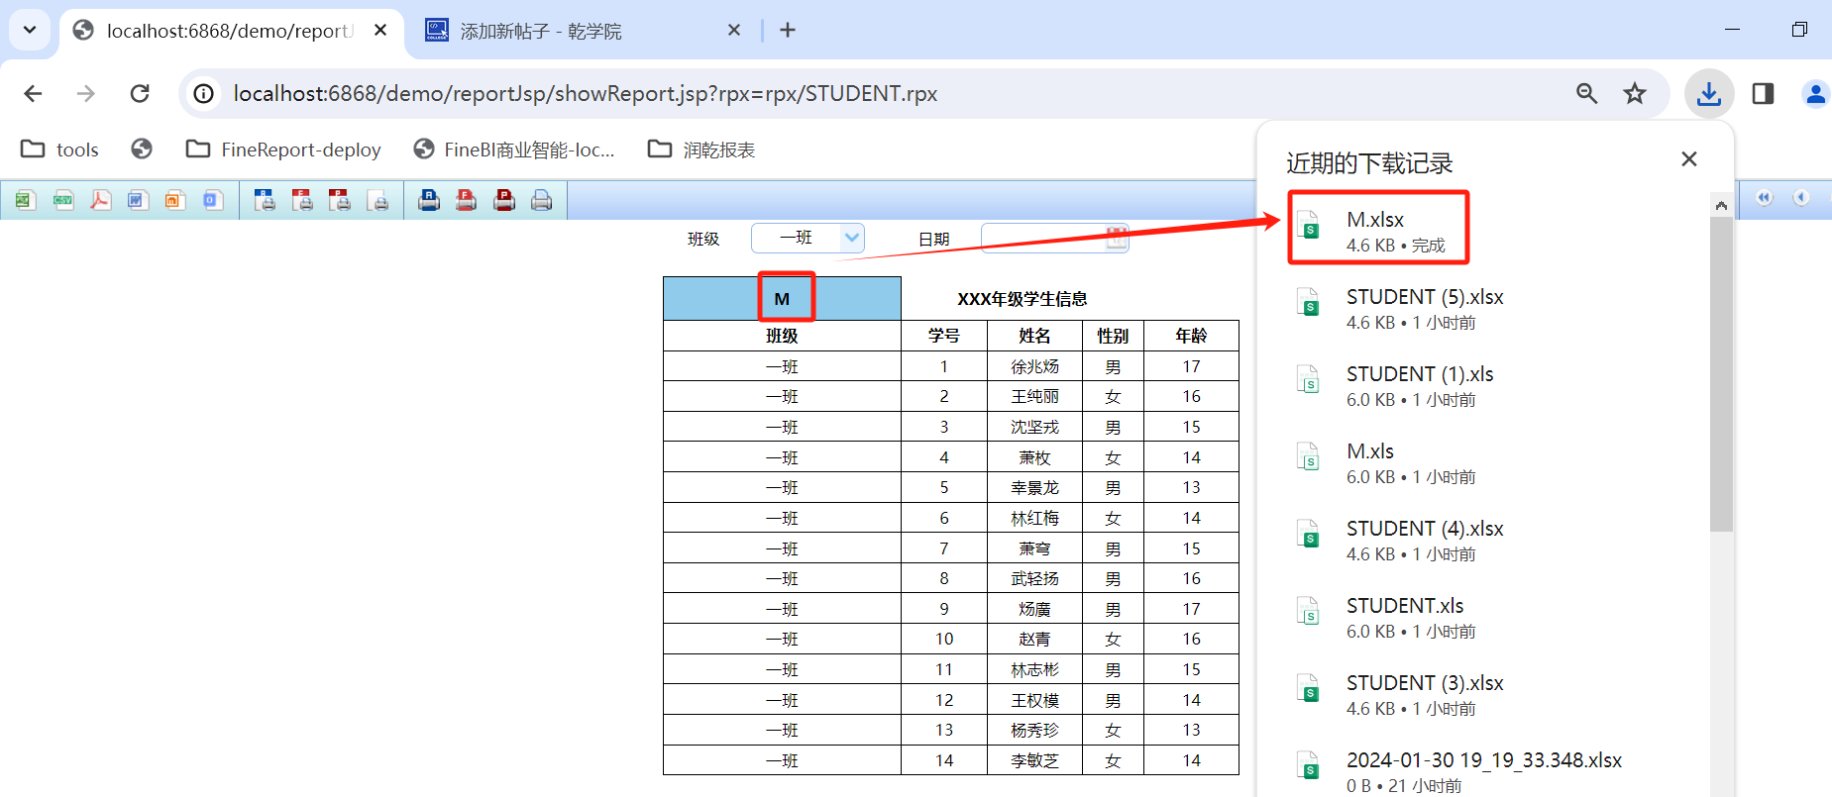Screen dimensions: 1832x797
Task: Click the export to Excel icon
Action: [x=25, y=201]
